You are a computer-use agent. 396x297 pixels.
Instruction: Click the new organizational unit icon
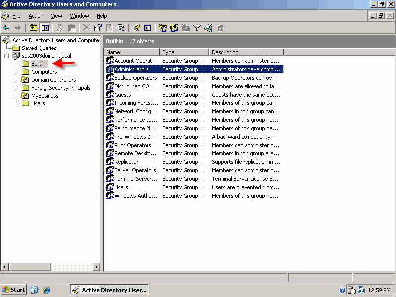point(186,28)
